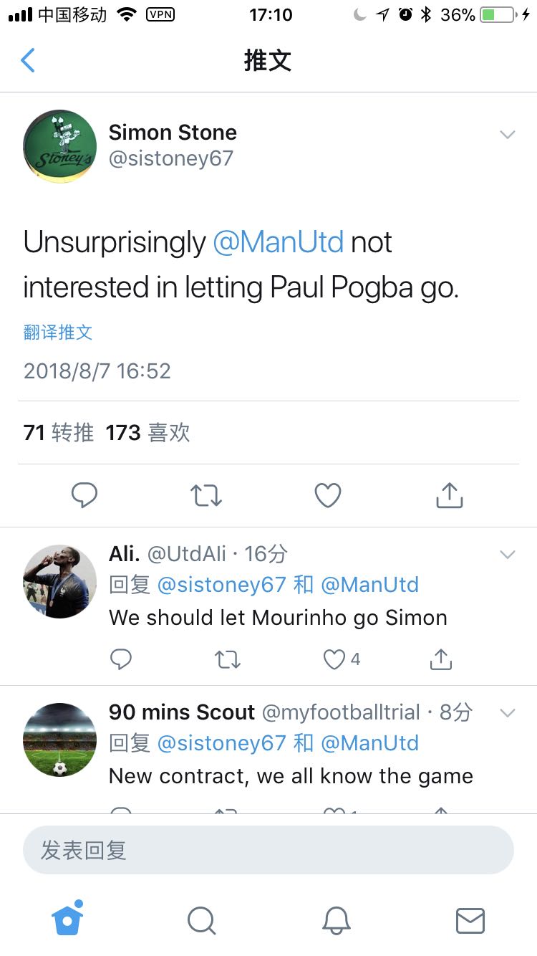Open the Notifications bell tab

pyautogui.click(x=336, y=920)
